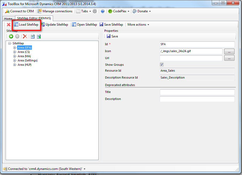Select the Area (CS) tree item
Image resolution: width=242 pixels, height=175 pixels.
(24, 52)
